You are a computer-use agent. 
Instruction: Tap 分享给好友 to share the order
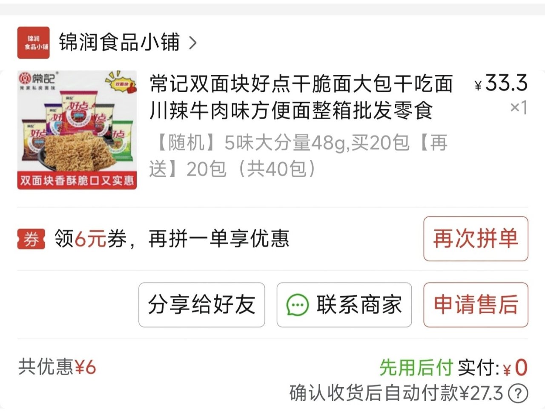pos(202,305)
